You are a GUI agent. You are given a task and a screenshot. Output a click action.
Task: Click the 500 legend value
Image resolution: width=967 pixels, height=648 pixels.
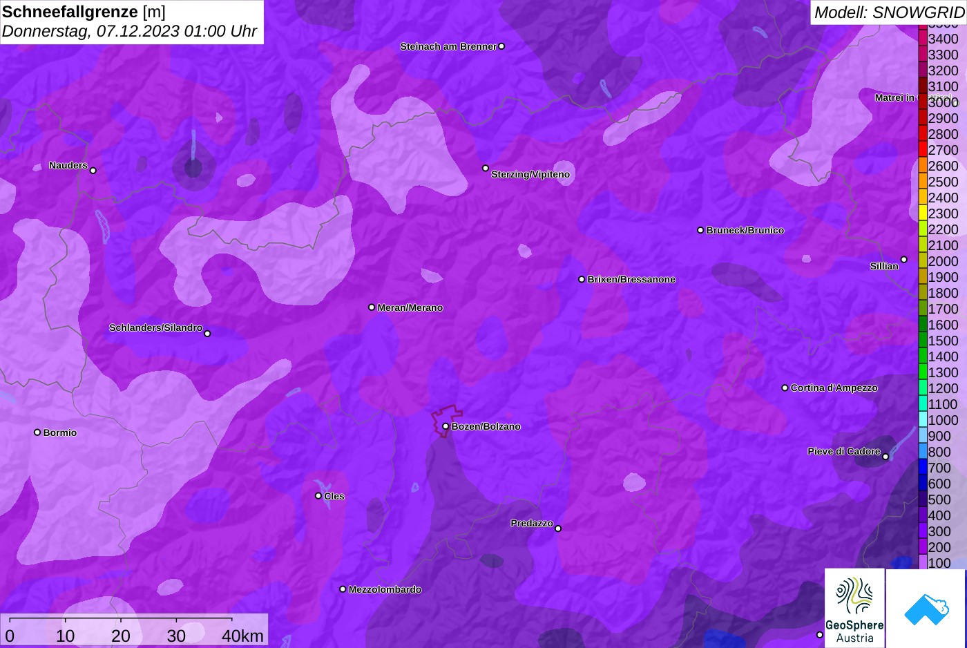(x=939, y=499)
